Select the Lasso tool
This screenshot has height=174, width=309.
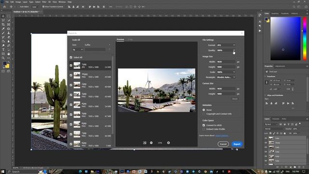[3, 20]
